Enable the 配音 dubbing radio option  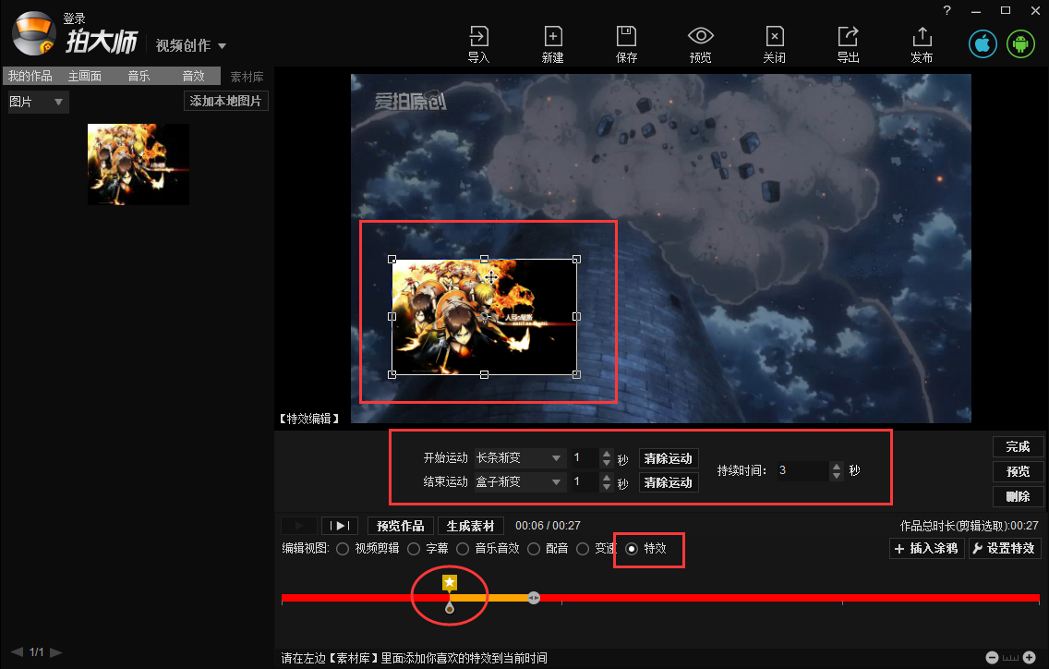pyautogui.click(x=537, y=548)
